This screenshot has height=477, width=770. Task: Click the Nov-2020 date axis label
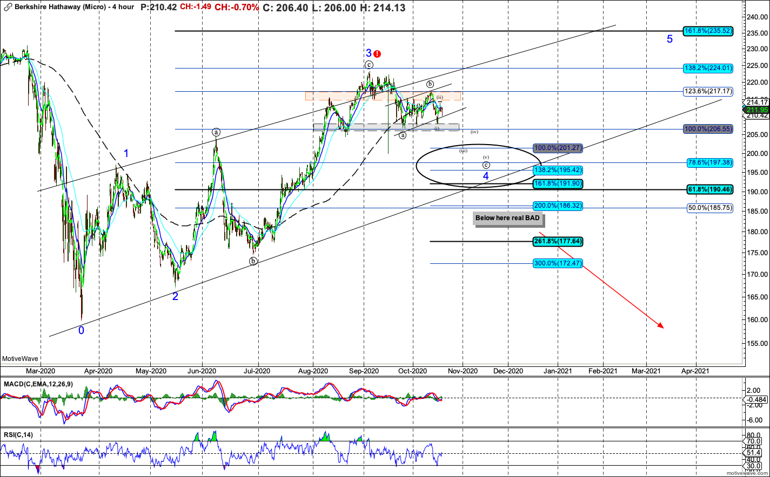463,371
